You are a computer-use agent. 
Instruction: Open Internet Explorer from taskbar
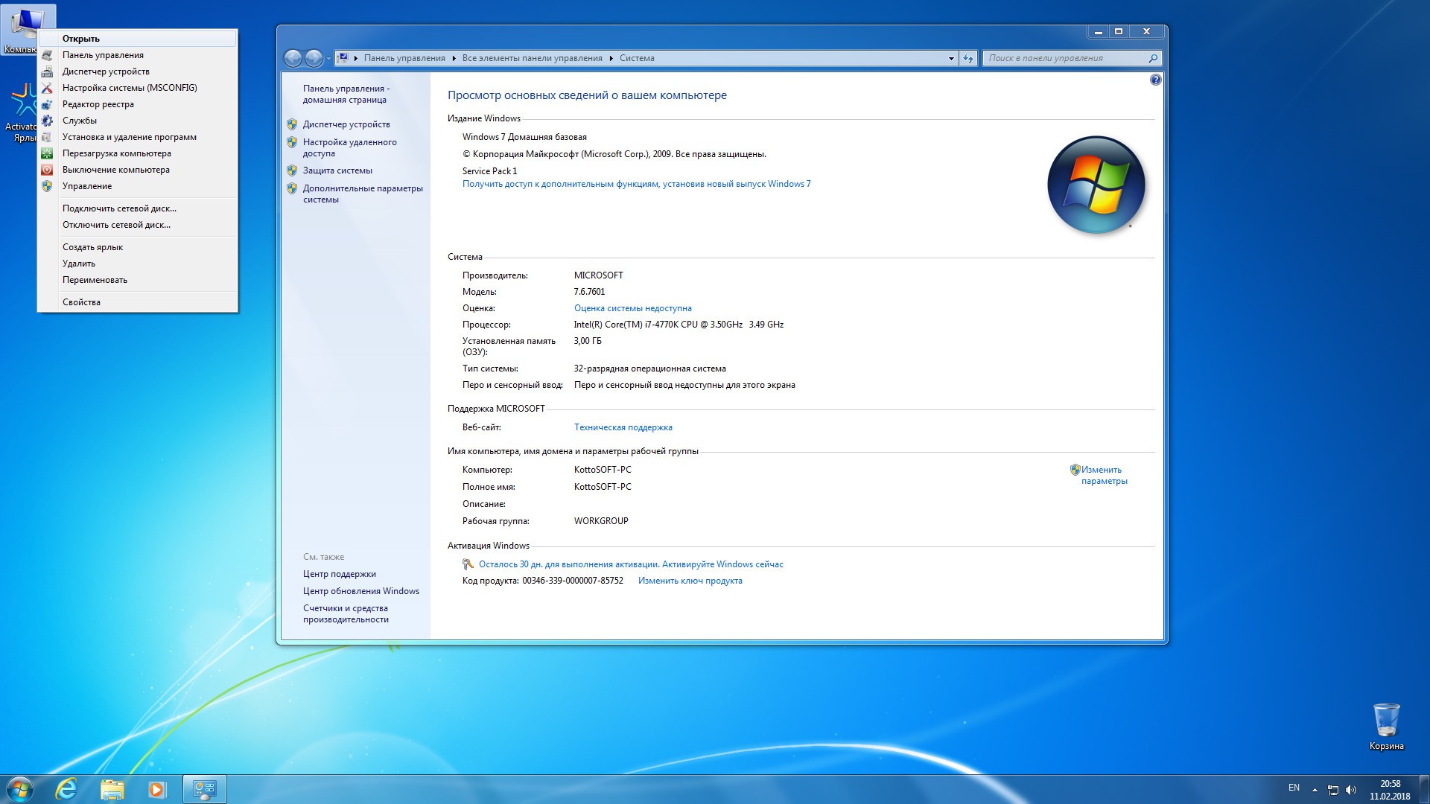click(x=66, y=789)
